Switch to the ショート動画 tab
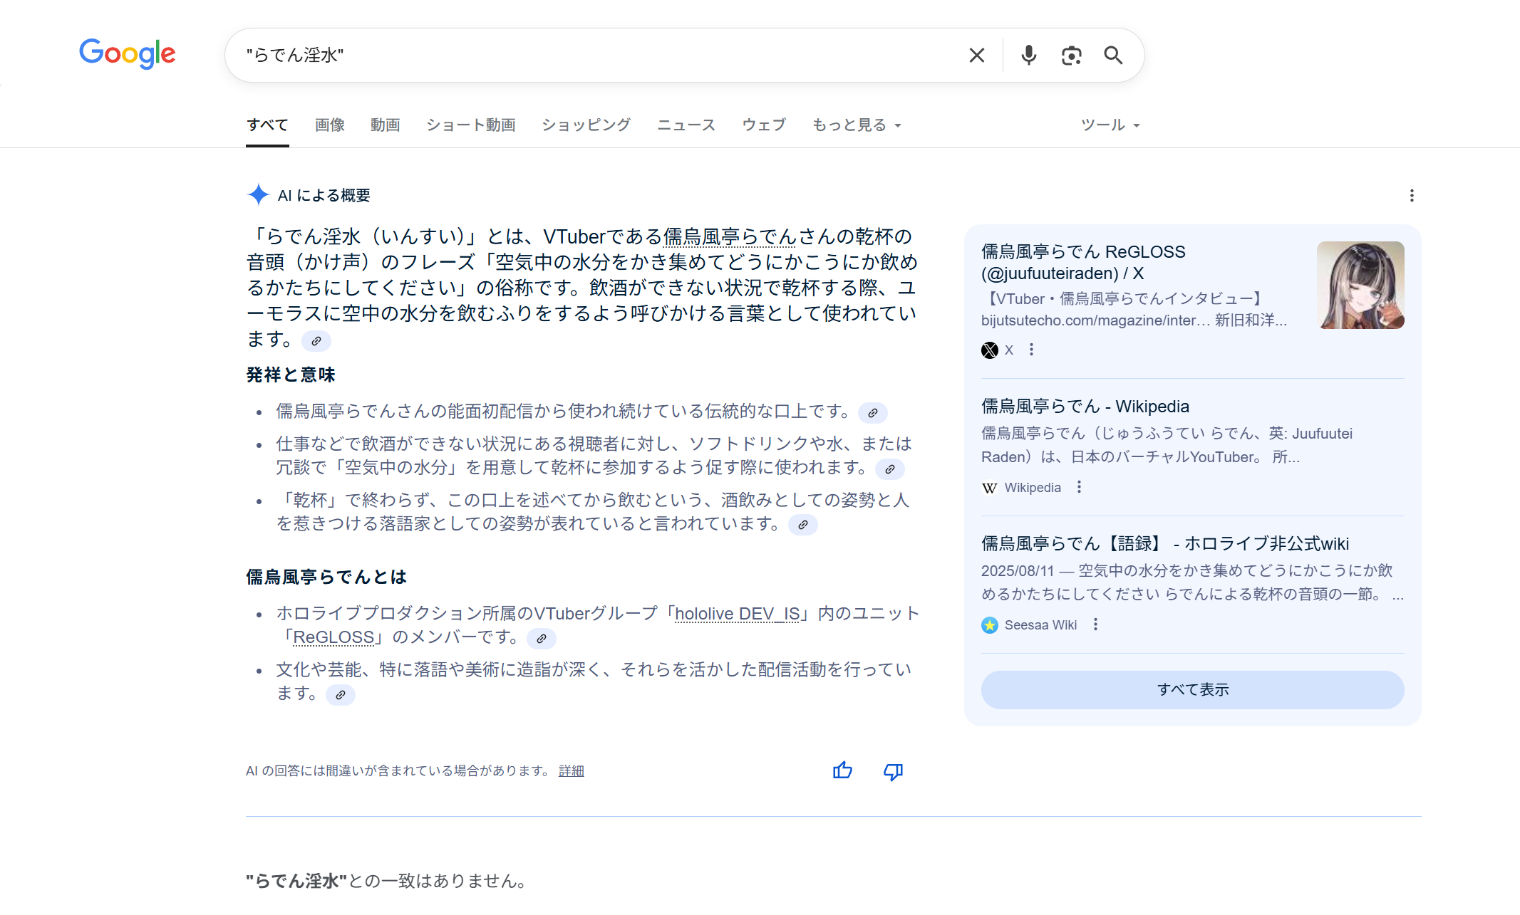This screenshot has width=1520, height=915. coord(471,125)
